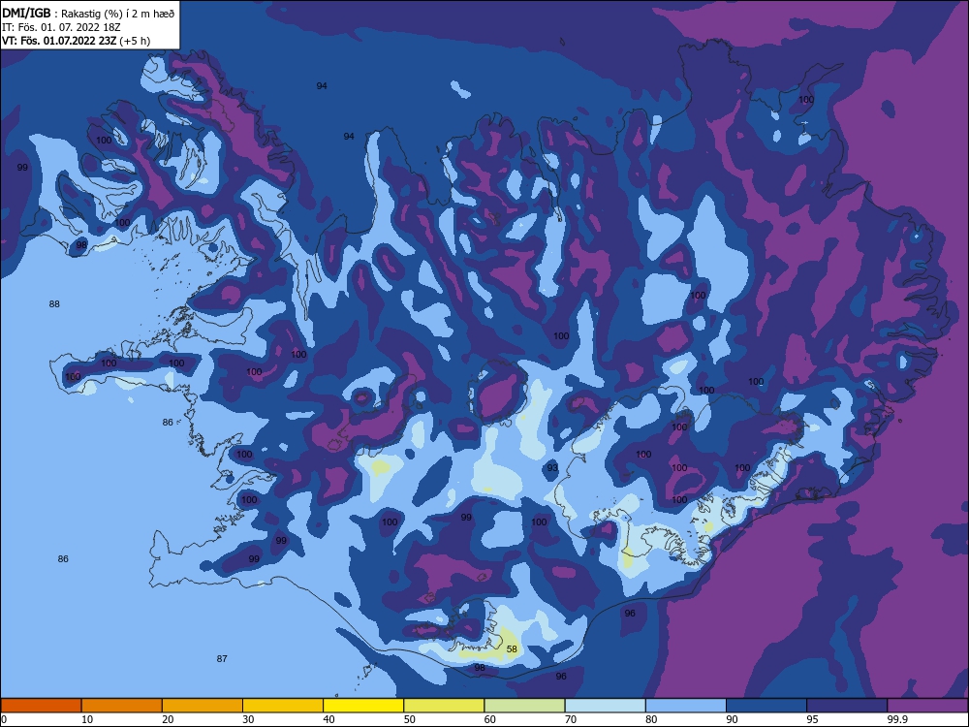Select the '93' humidity value on the map

552,468
